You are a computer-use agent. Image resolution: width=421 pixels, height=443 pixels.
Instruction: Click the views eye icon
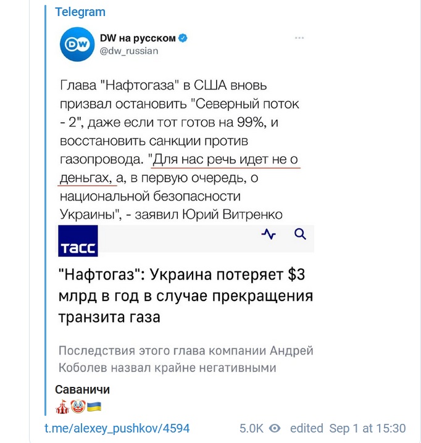tap(275, 428)
